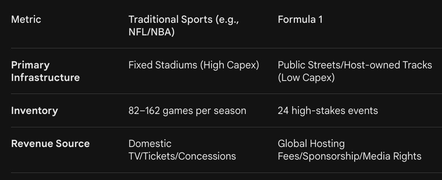The height and width of the screenshot is (180, 442).
Task: Click the TV/Tickets/Concessions text line
Action: (x=182, y=156)
